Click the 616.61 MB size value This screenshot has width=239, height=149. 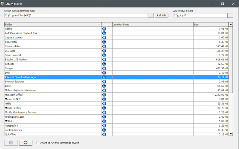point(222,60)
